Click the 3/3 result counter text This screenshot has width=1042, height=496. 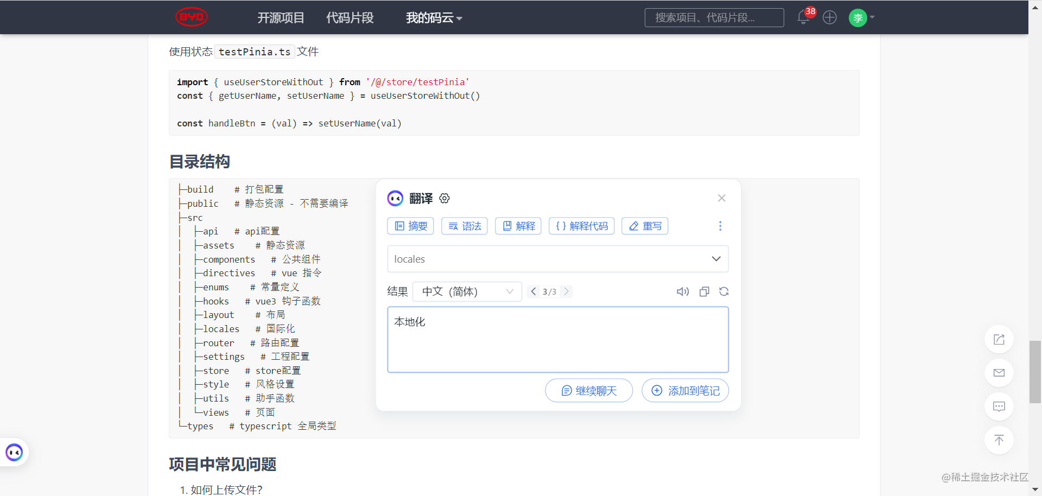pyautogui.click(x=550, y=292)
